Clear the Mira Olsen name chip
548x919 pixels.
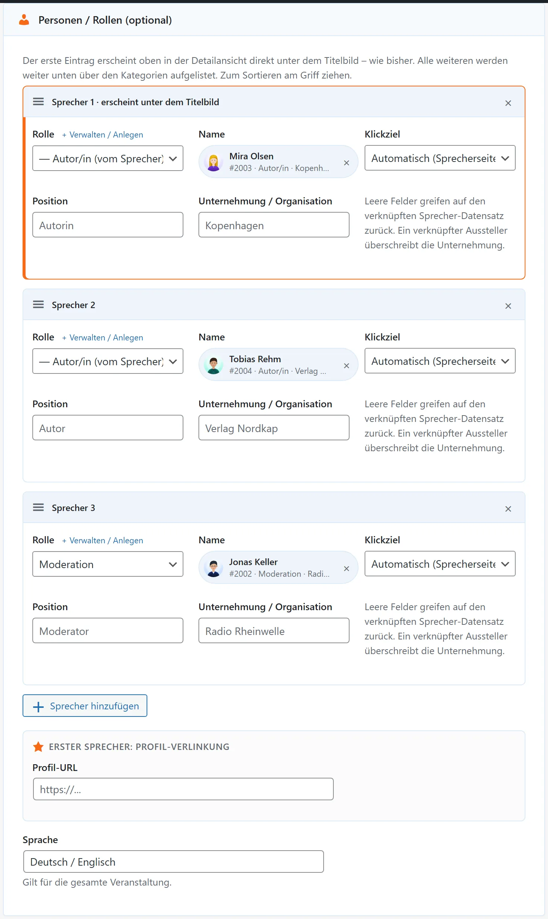click(x=347, y=163)
